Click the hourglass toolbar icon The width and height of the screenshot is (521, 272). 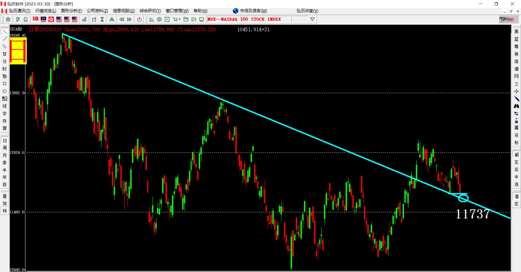(102, 19)
